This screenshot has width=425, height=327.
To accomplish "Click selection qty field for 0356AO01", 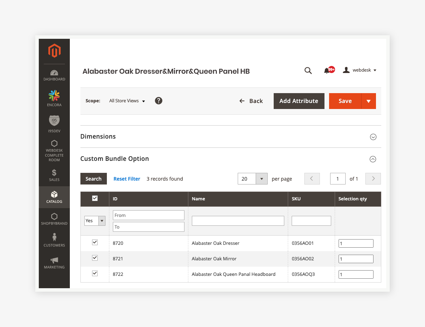I will click(356, 243).
